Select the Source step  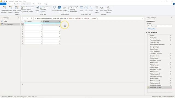click(152, 36)
